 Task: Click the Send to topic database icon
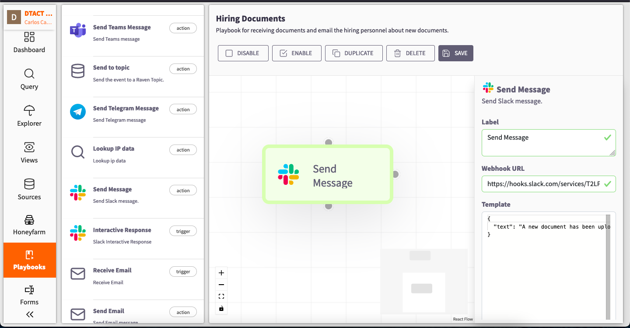78,71
